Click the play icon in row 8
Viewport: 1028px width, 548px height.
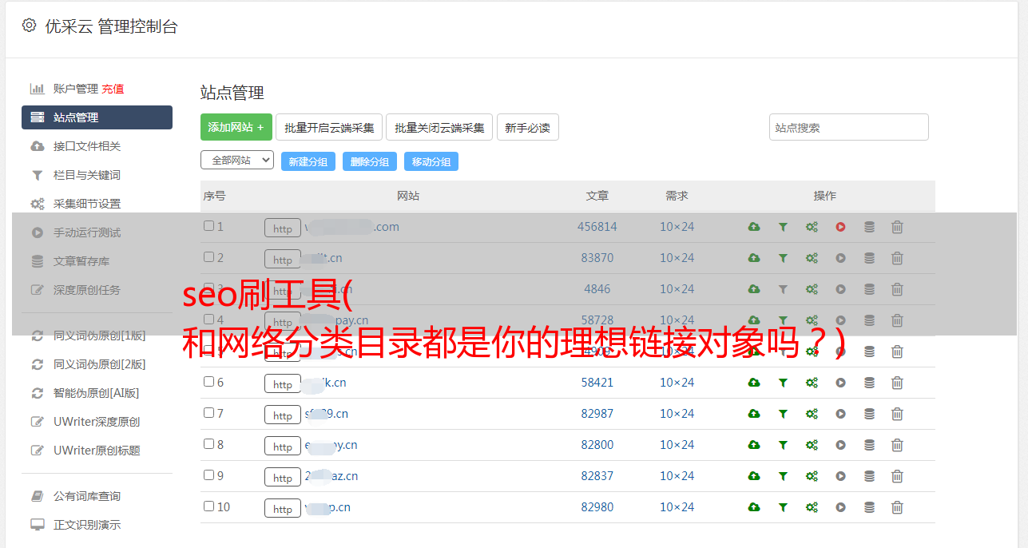840,445
